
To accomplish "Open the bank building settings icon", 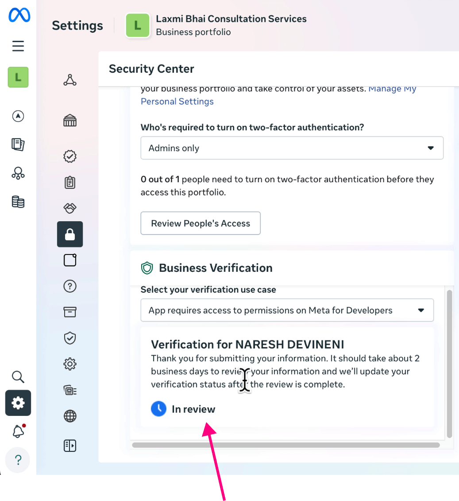I will [70, 121].
